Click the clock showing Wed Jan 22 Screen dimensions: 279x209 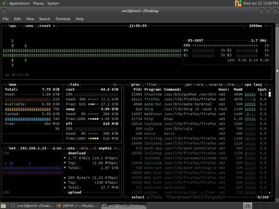click(260, 3)
